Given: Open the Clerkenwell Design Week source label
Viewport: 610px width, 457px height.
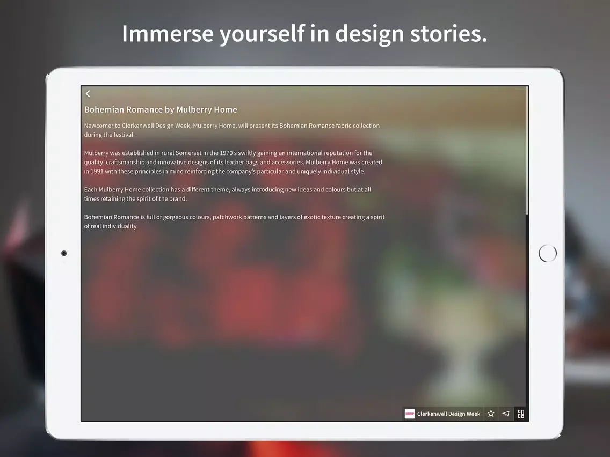Looking at the screenshot, I should point(448,414).
